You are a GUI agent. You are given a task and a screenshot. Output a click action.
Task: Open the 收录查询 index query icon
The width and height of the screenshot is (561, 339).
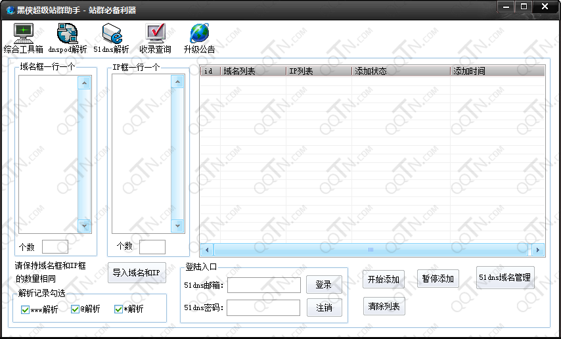(x=156, y=34)
